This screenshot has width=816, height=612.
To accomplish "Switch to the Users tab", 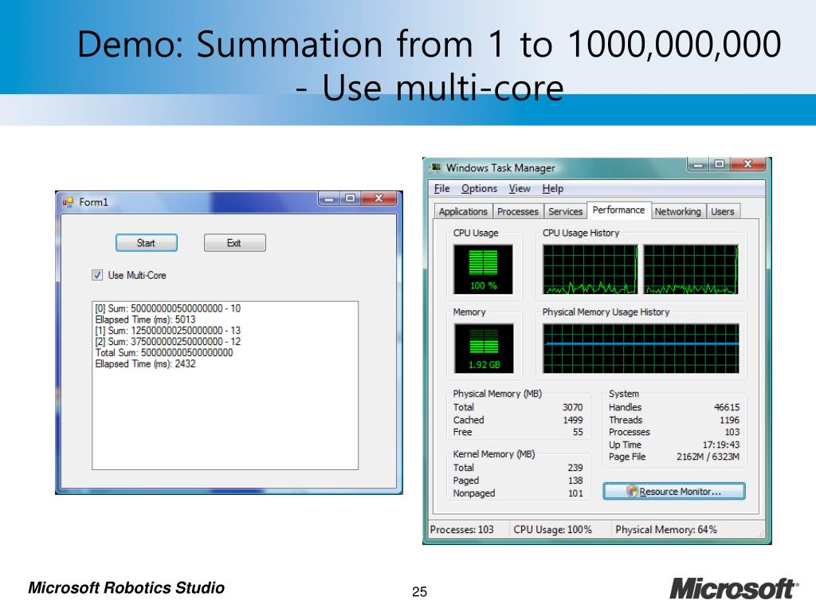I will (722, 211).
